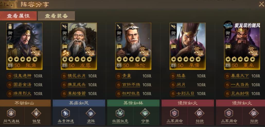Select the 铁壁 skill icon
265x127 pixels.
pyautogui.click(x=36, y=113)
